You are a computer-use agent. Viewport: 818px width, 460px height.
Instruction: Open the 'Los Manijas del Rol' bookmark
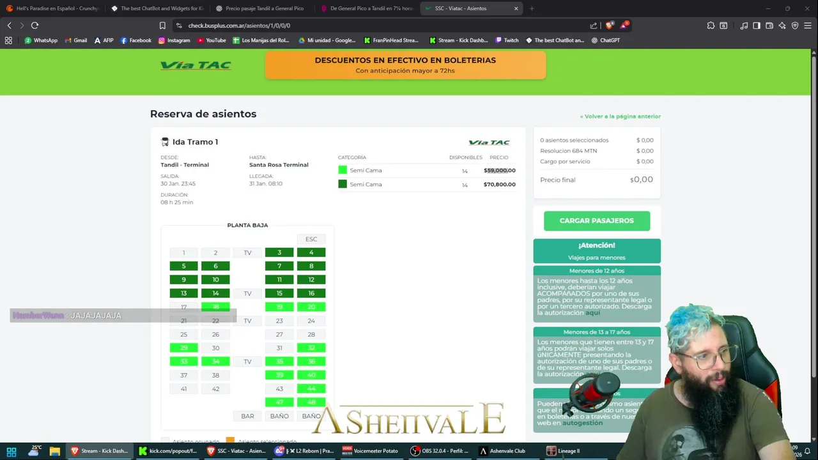point(261,40)
